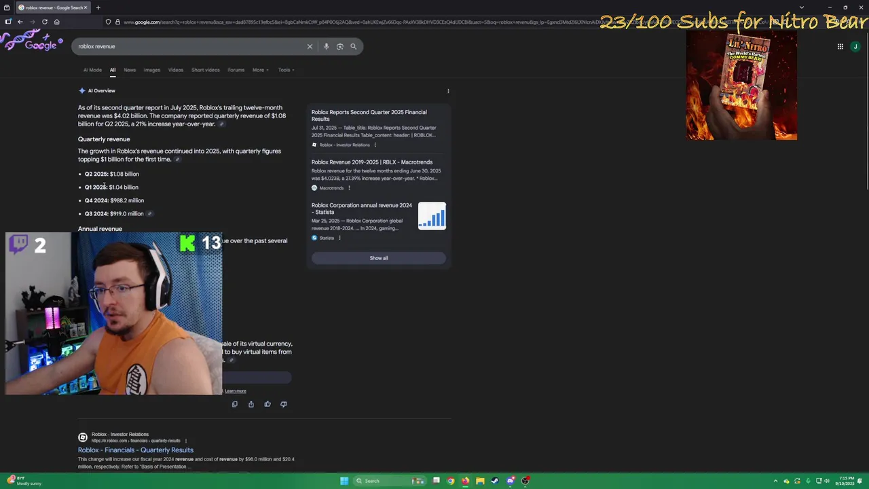Open a new browser tab with plus icon

point(98,7)
